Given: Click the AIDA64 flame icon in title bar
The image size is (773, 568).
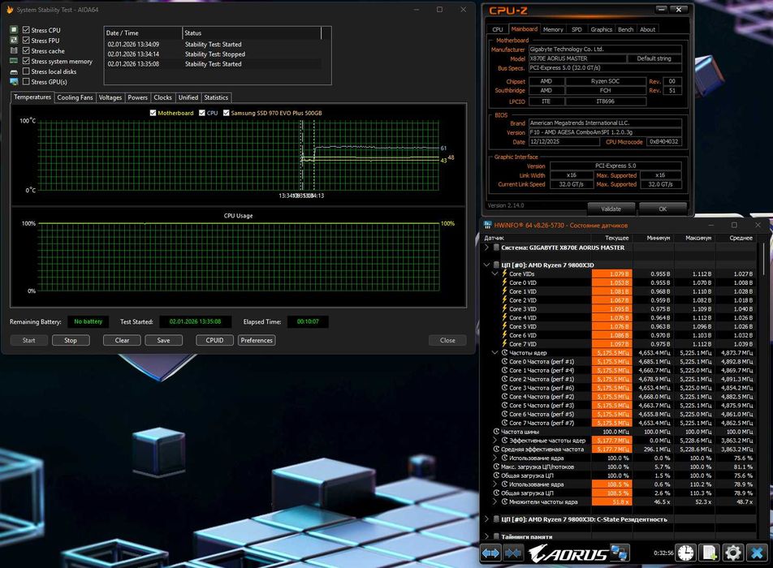Looking at the screenshot, I should (x=10, y=10).
